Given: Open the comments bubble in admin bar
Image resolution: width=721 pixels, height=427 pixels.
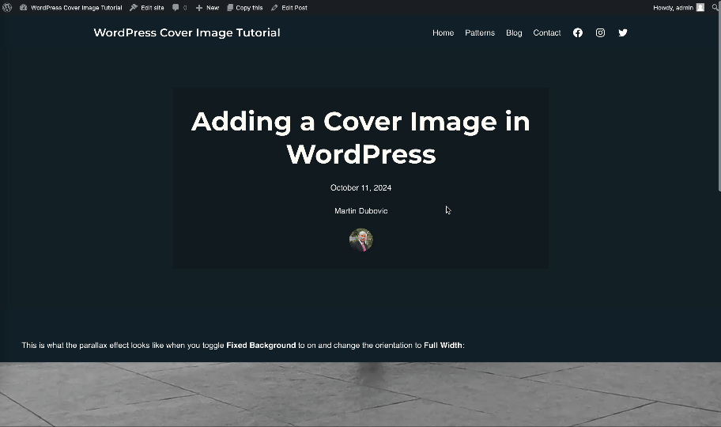Looking at the screenshot, I should coord(179,7).
